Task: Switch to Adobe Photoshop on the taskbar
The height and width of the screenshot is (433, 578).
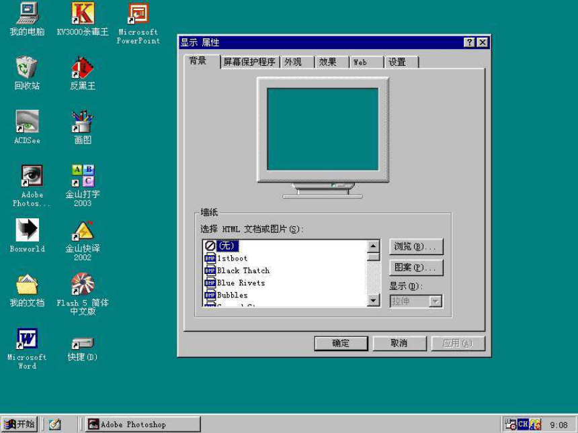Action: (143, 424)
